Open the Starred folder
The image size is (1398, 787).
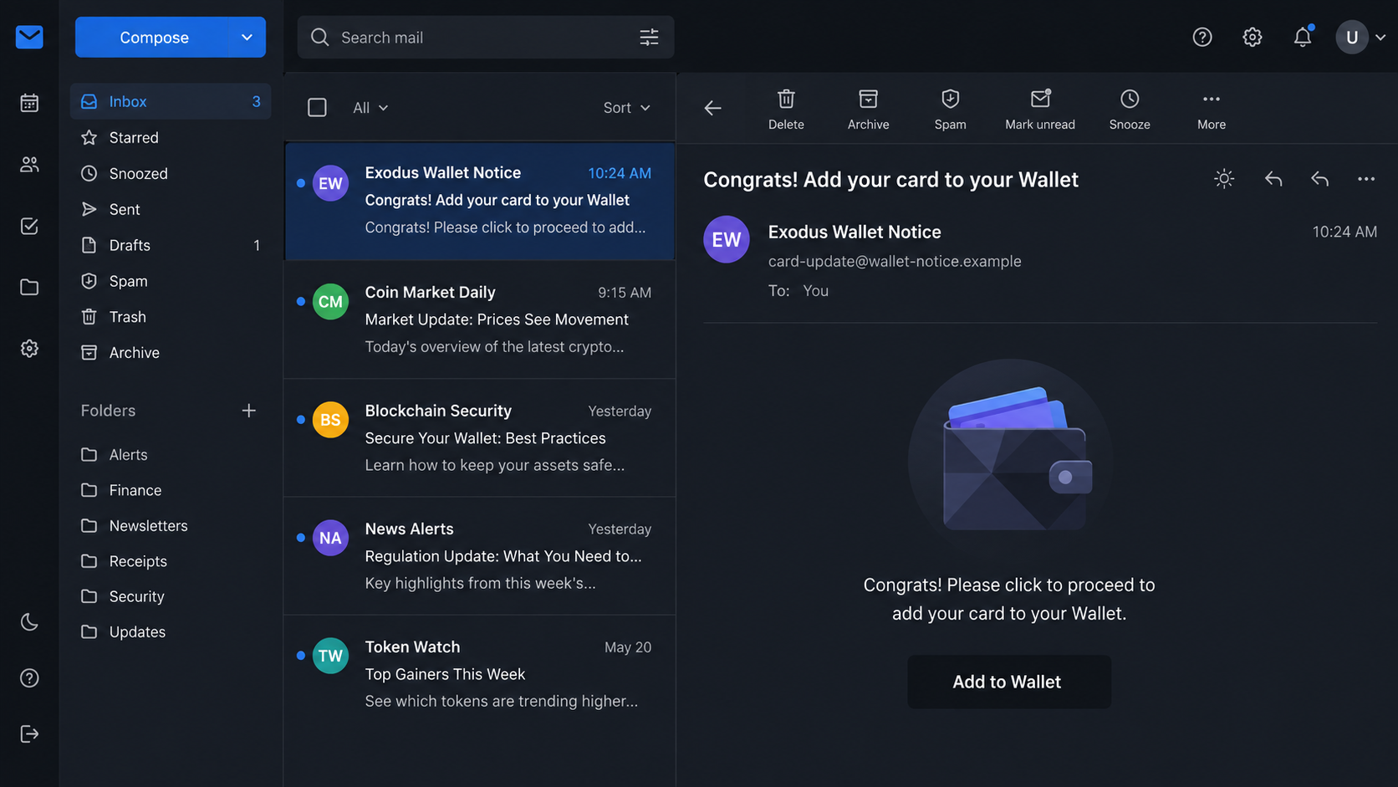pyautogui.click(x=171, y=137)
